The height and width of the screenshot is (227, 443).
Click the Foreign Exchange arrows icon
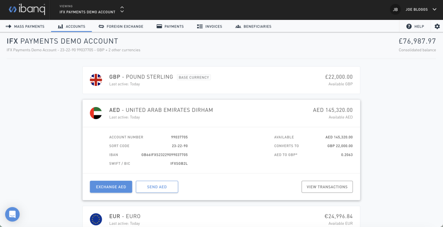point(101,26)
